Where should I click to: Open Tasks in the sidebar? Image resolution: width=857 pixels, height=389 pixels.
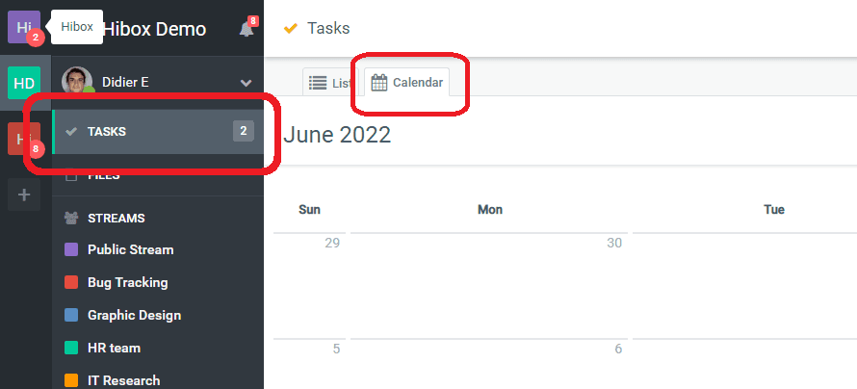pyautogui.click(x=107, y=132)
